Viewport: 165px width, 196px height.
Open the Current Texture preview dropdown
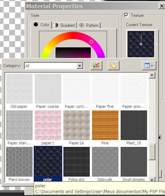pyautogui.click(x=141, y=44)
